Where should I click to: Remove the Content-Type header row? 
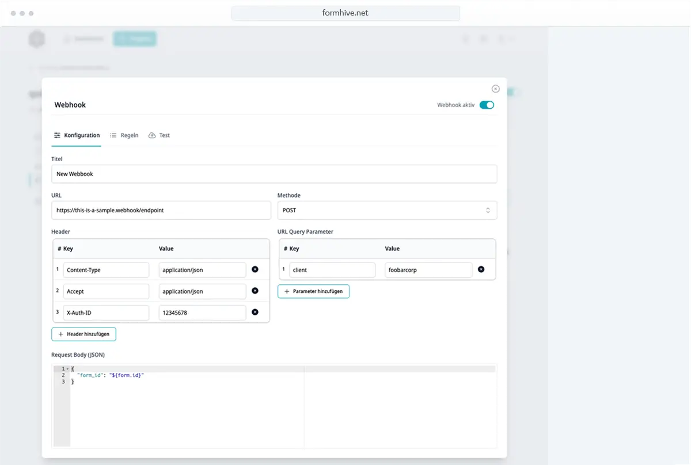(255, 269)
